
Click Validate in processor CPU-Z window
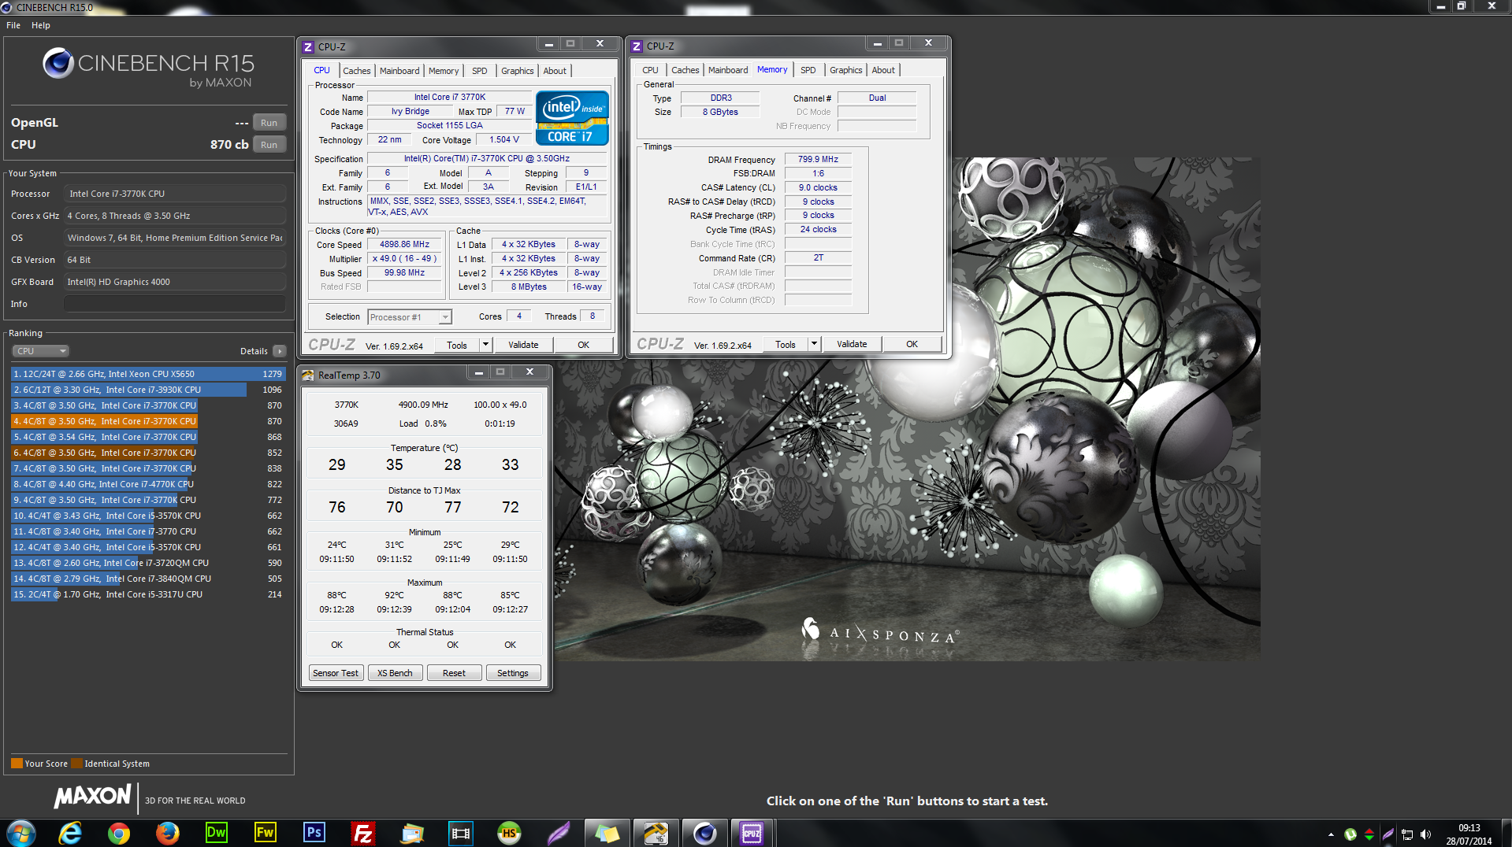(x=523, y=346)
